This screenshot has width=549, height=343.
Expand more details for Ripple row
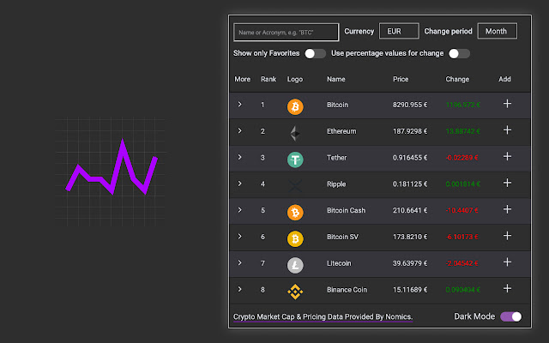[240, 184]
